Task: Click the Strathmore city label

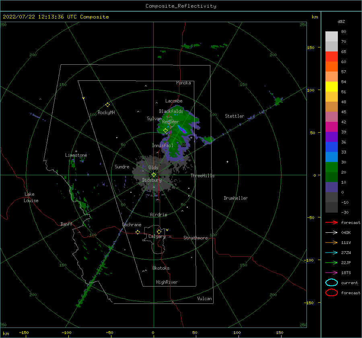Action: (195, 238)
